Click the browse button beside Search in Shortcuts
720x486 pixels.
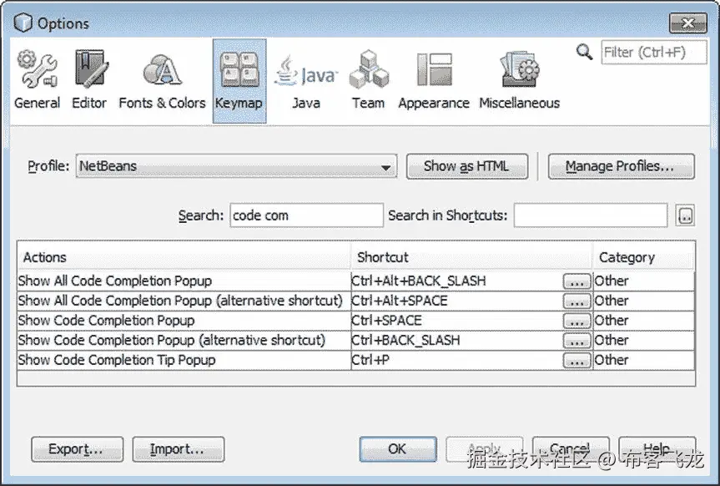(x=685, y=215)
